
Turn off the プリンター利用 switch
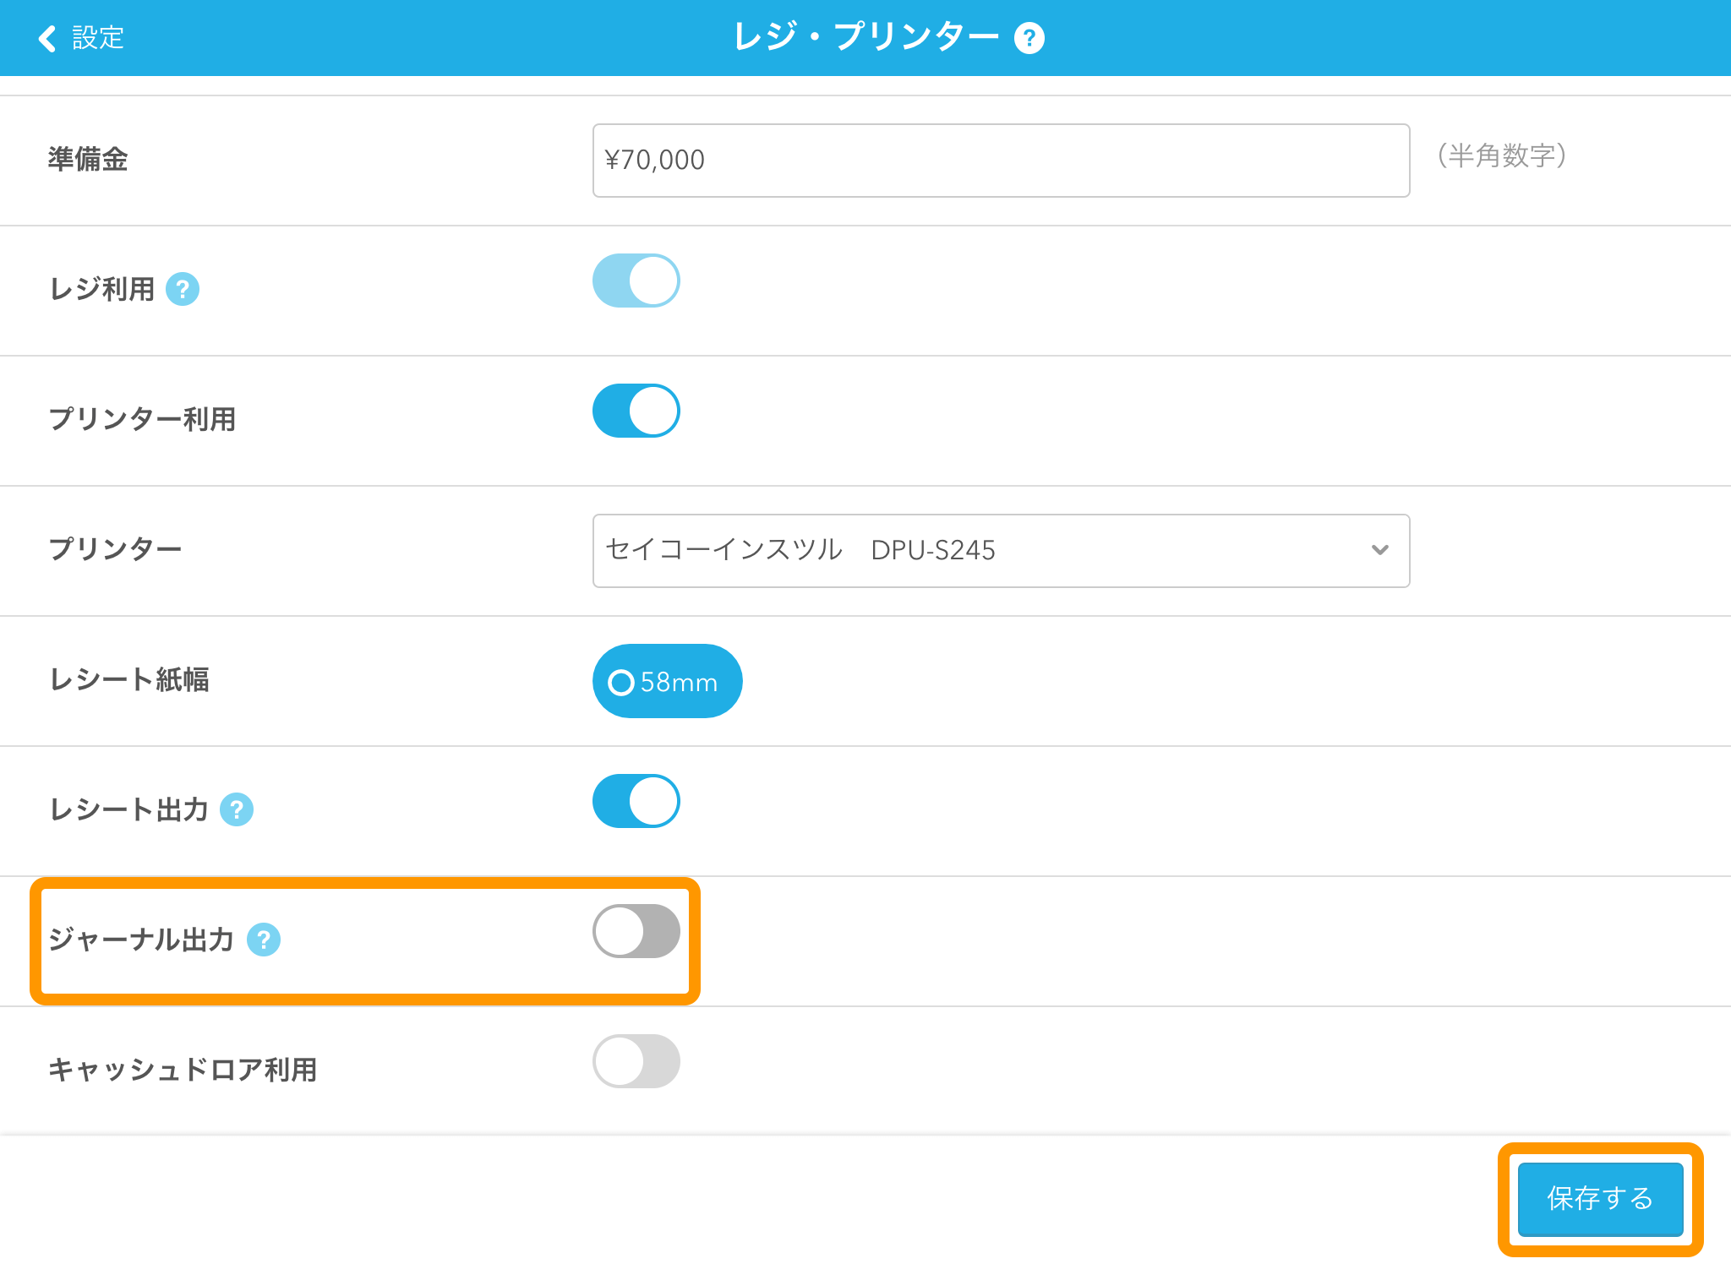[x=636, y=411]
